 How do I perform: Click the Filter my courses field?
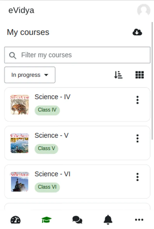pyautogui.click(x=77, y=55)
